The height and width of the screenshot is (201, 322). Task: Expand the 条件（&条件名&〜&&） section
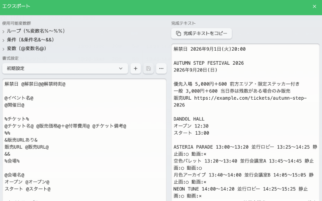(28, 40)
